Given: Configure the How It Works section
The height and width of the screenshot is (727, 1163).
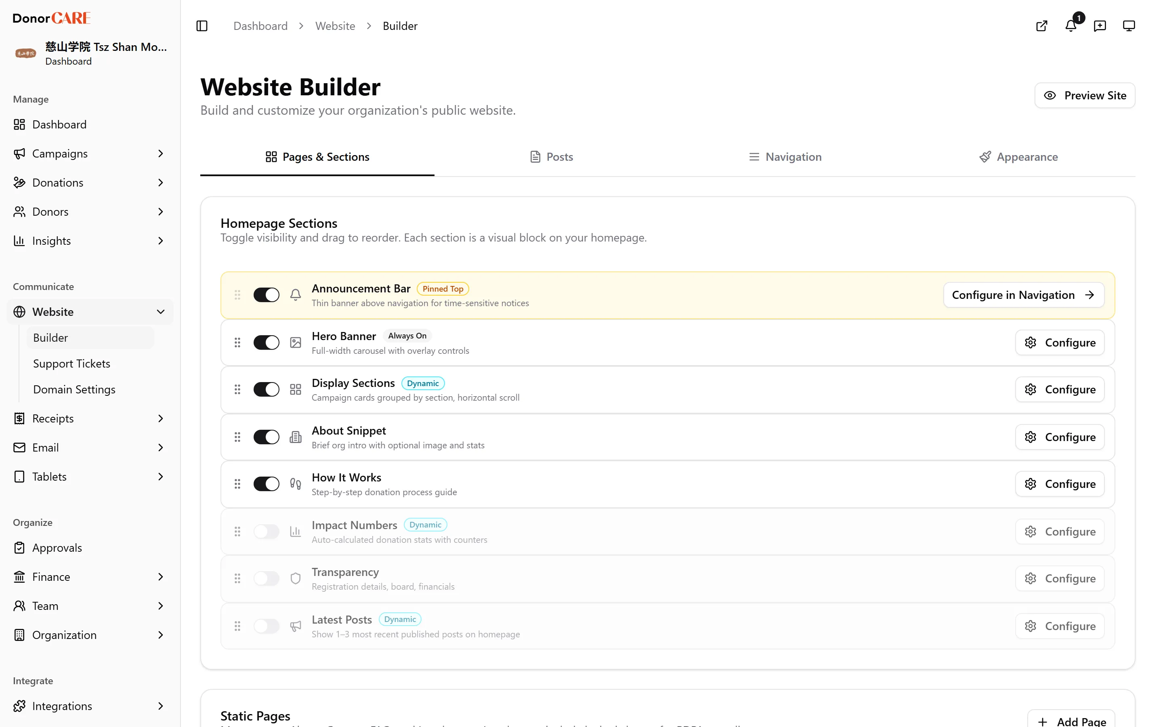Looking at the screenshot, I should [1060, 484].
